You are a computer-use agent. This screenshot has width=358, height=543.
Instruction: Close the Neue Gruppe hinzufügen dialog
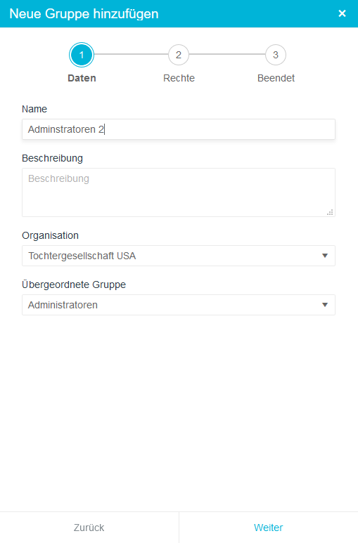click(x=342, y=13)
